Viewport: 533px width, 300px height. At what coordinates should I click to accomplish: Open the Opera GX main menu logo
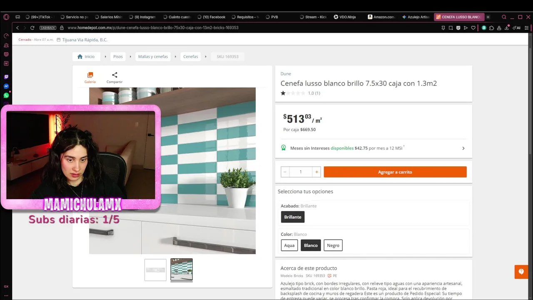point(6,17)
